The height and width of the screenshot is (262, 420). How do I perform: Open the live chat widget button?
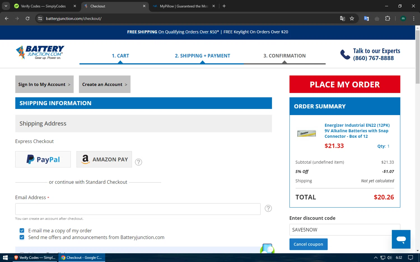[401, 239]
